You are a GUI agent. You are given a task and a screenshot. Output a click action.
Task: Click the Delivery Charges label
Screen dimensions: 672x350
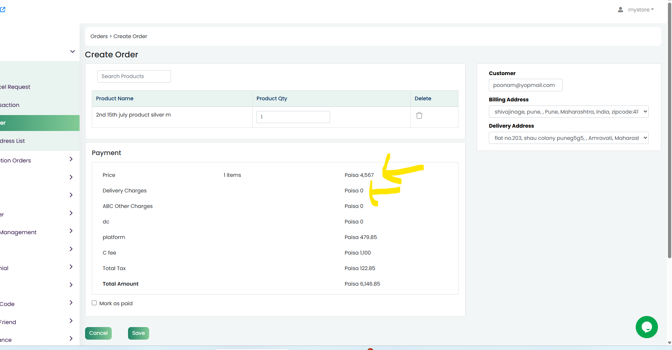click(x=125, y=191)
